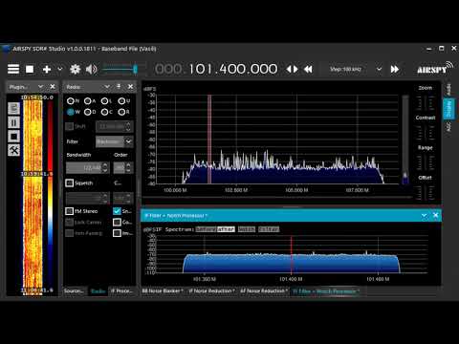The height and width of the screenshot is (344, 459).
Task: Open settings via the gear icon
Action: [76, 69]
